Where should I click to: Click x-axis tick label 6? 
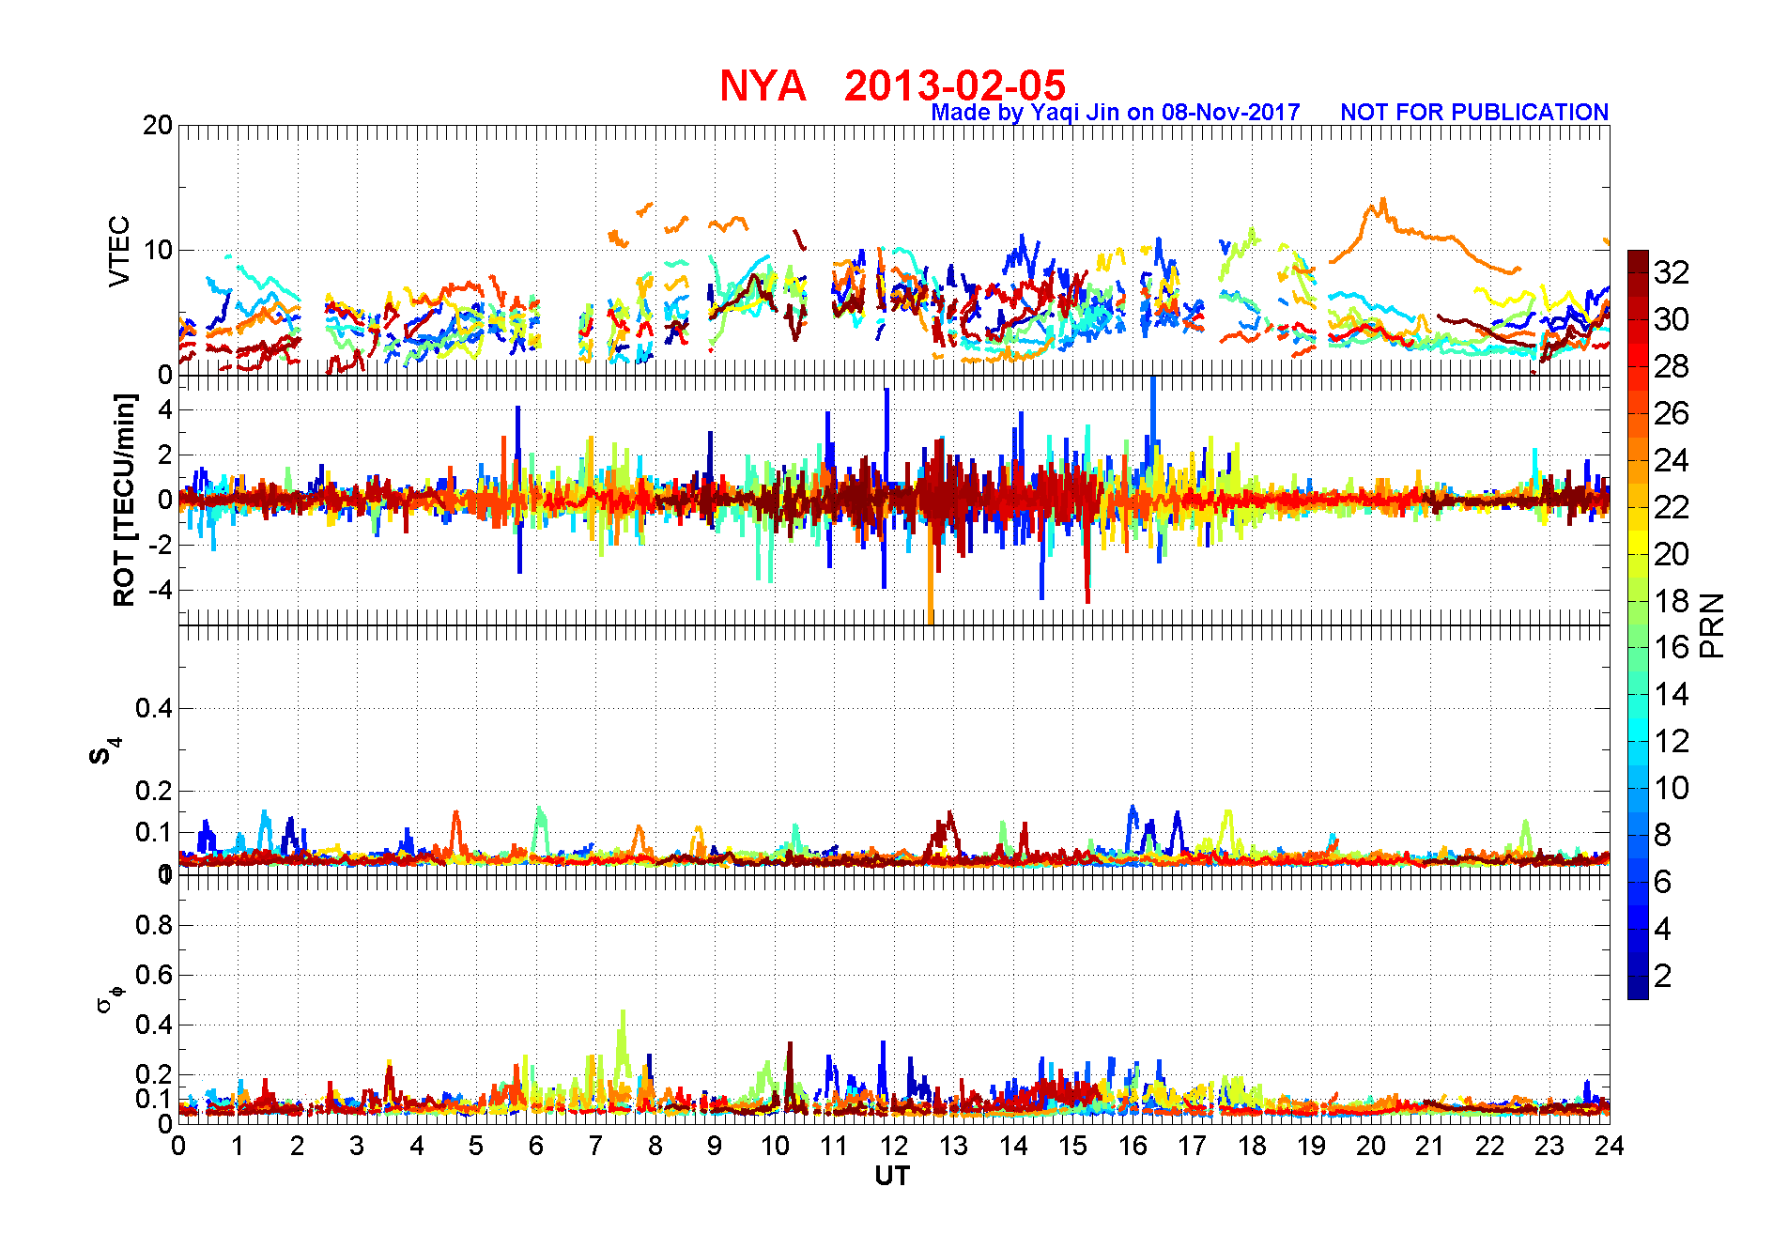click(535, 1146)
